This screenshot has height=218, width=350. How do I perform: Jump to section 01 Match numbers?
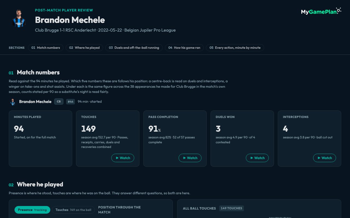pyautogui.click(x=46, y=48)
